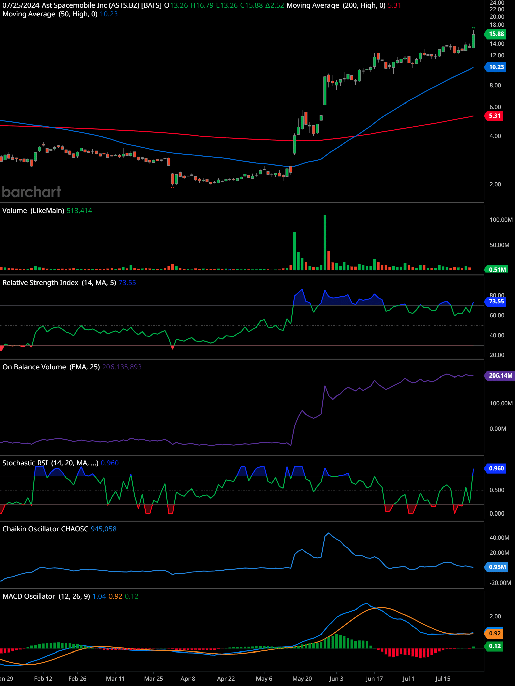Click the 8.00 price axis label
This screenshot has height=686, width=515.
point(495,85)
